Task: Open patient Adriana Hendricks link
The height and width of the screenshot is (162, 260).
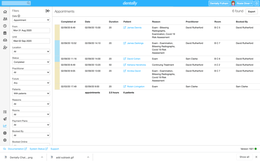Action: pos(136,65)
